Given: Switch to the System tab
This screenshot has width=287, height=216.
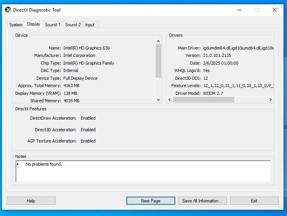Looking at the screenshot, I should coord(16,25).
